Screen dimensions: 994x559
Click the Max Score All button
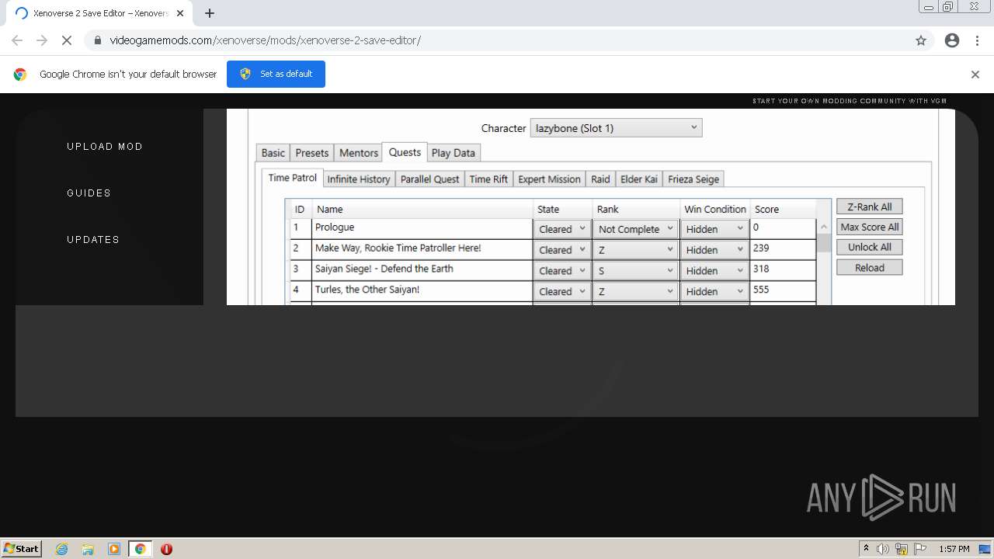pos(869,227)
